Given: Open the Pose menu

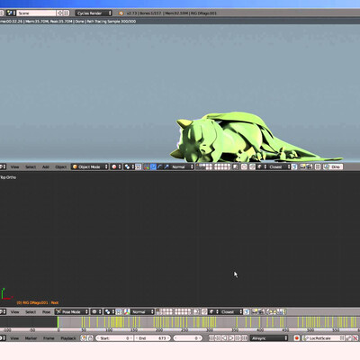Looking at the screenshot, I should click(x=46, y=312).
